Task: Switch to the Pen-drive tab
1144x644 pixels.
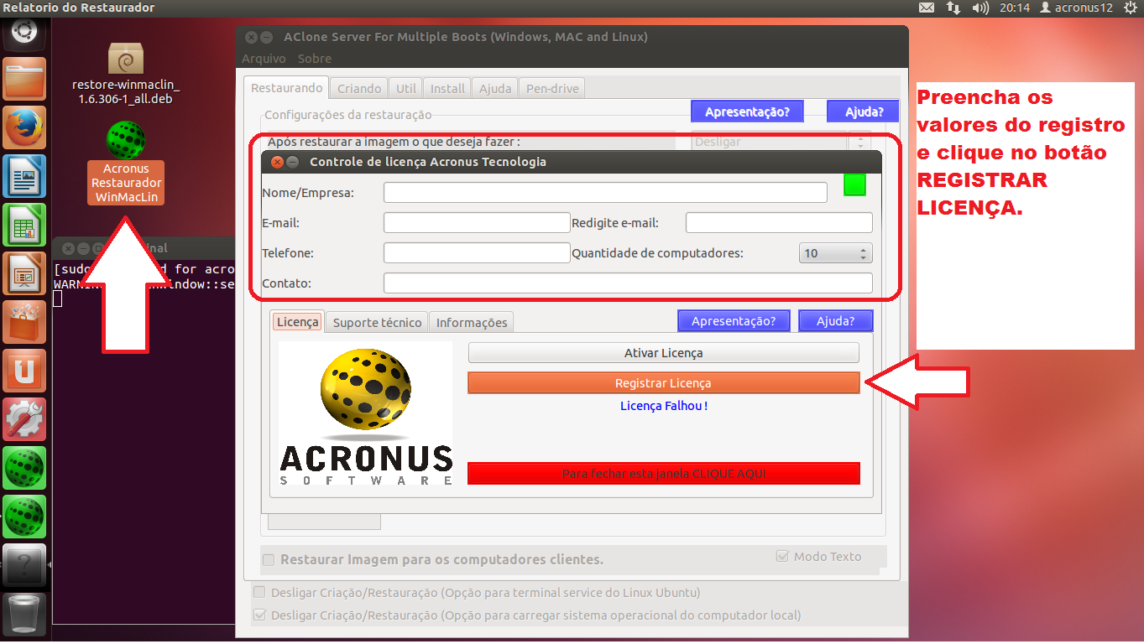Action: point(551,88)
